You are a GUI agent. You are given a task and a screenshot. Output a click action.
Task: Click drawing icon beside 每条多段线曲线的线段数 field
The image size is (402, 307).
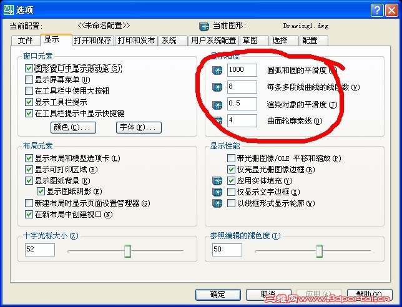coord(217,87)
